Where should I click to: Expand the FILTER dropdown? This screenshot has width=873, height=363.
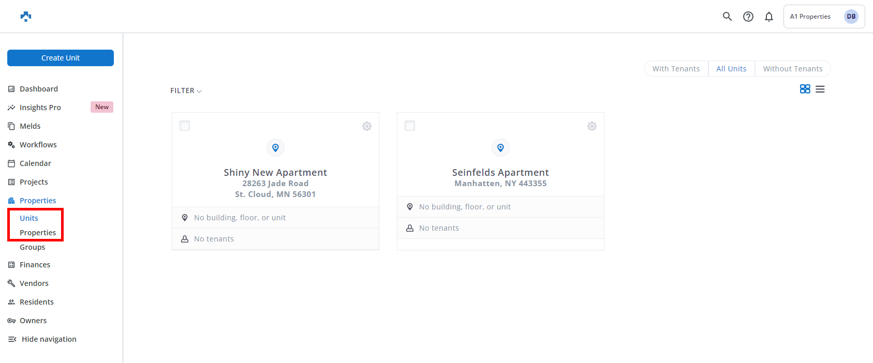tap(186, 91)
